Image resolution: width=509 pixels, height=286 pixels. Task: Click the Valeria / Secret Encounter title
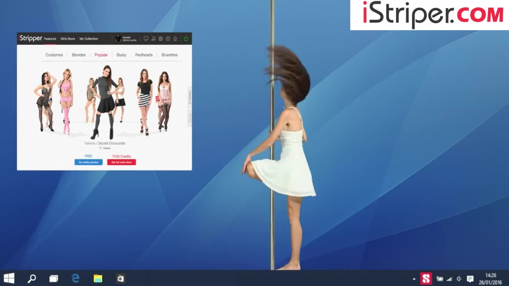(x=105, y=143)
